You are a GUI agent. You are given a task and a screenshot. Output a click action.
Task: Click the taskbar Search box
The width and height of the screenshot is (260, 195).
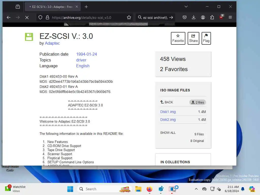[104, 189]
